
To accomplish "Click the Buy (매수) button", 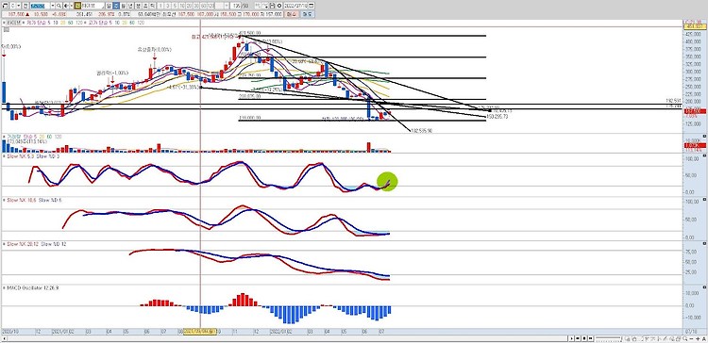I will click(291, 14).
